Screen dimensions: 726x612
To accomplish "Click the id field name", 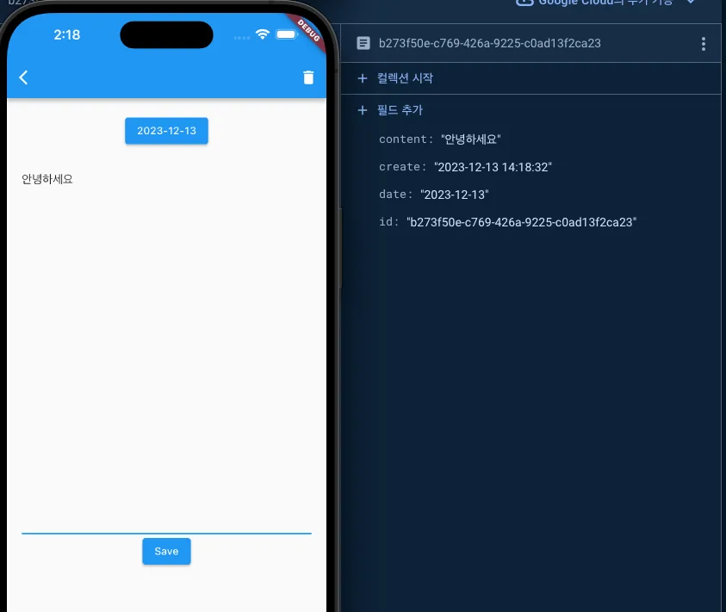I will 386,222.
